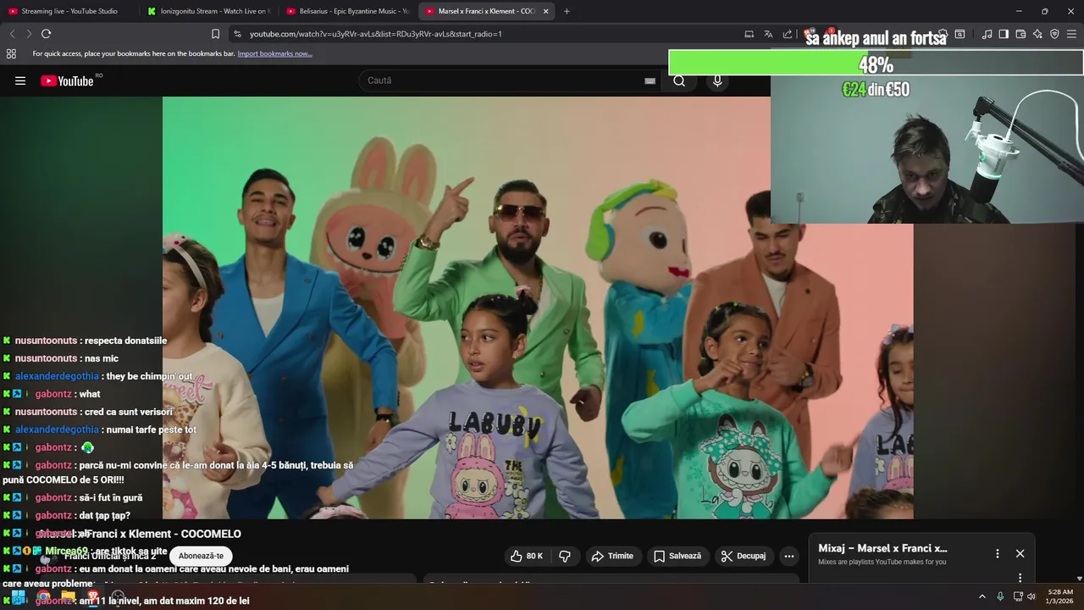Click the tray microphone indicator
This screenshot has width=1084, height=610.
pos(1000,596)
